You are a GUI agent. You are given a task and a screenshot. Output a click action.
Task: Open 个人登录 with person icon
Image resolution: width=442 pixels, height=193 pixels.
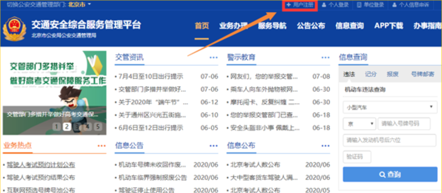(x=335, y=5)
